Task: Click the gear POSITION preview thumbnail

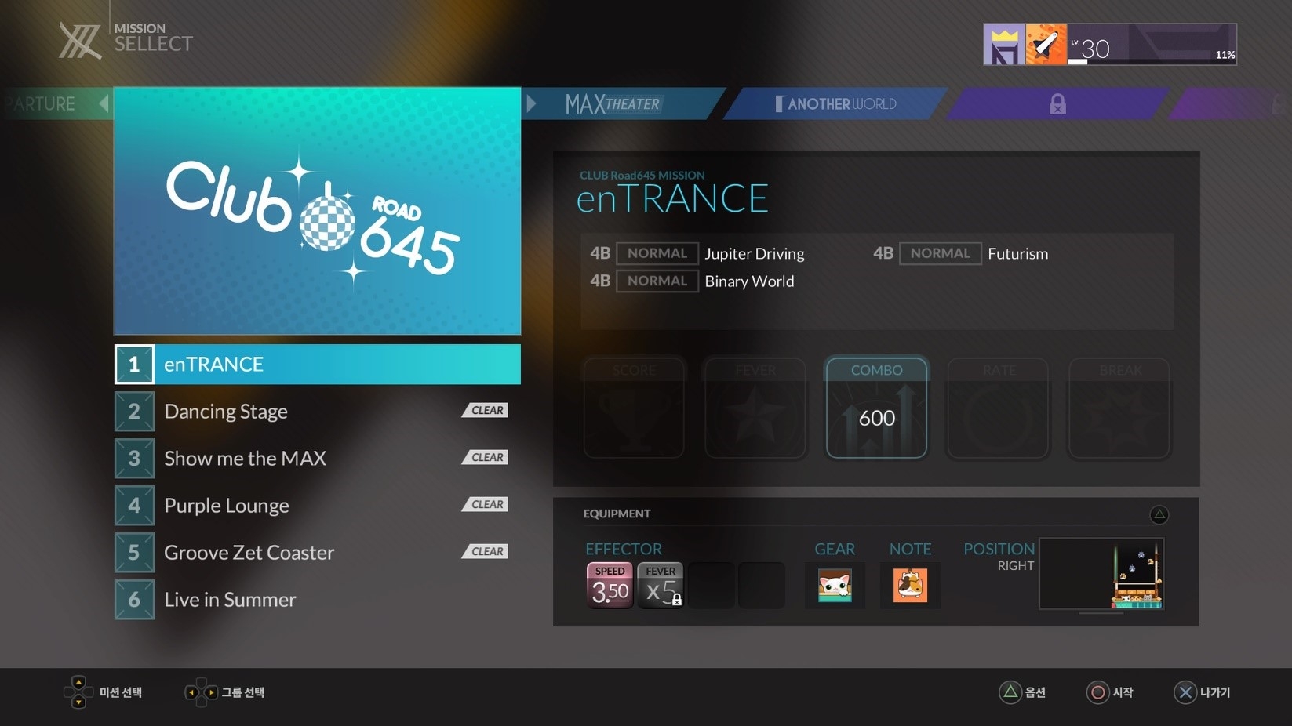Action: pos(1101,574)
